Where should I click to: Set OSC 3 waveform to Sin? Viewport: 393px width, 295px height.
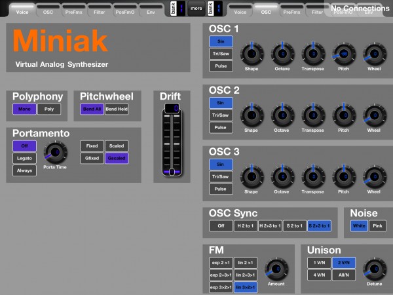221,165
